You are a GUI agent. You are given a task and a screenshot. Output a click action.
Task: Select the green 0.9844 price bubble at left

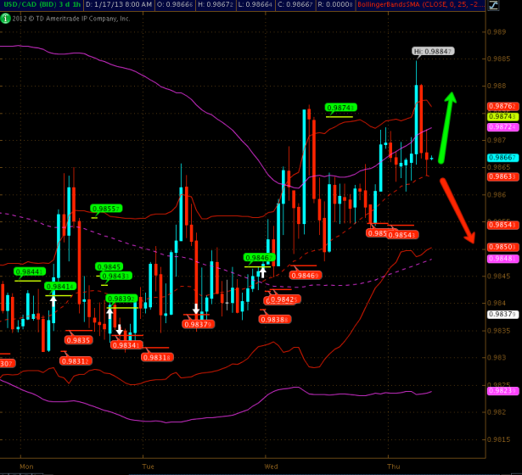pyautogui.click(x=28, y=271)
